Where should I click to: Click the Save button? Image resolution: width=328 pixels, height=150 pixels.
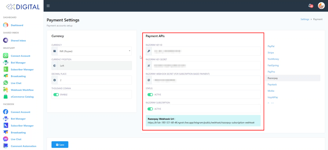(60, 145)
